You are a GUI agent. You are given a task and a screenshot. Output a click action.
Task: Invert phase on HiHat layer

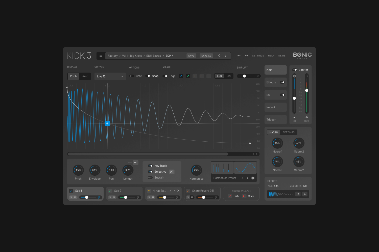(x=177, y=197)
